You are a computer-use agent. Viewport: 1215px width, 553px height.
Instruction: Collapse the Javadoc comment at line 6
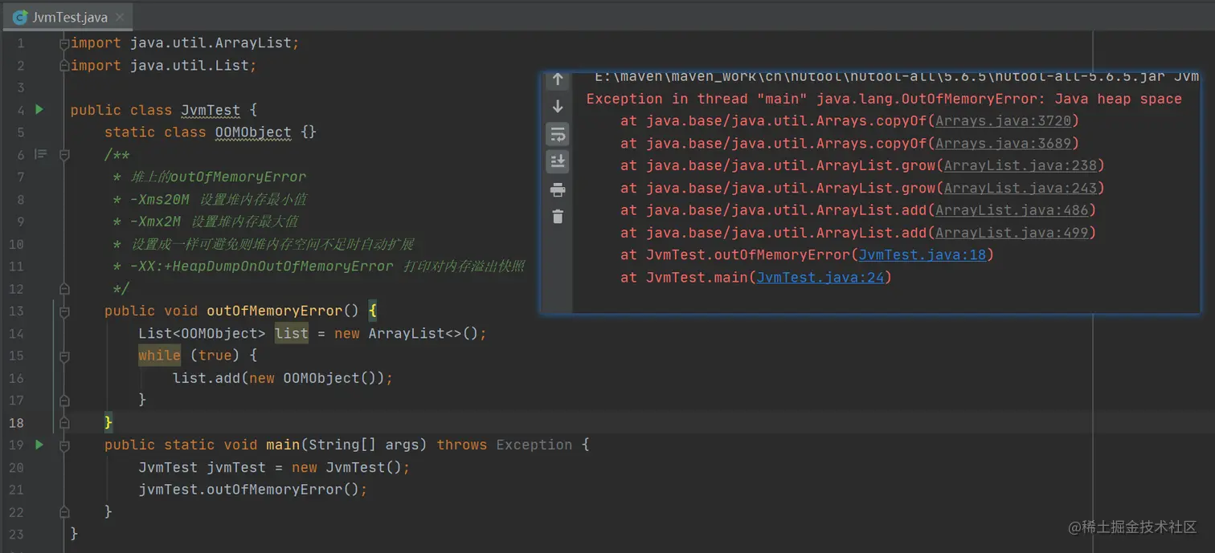click(x=64, y=154)
